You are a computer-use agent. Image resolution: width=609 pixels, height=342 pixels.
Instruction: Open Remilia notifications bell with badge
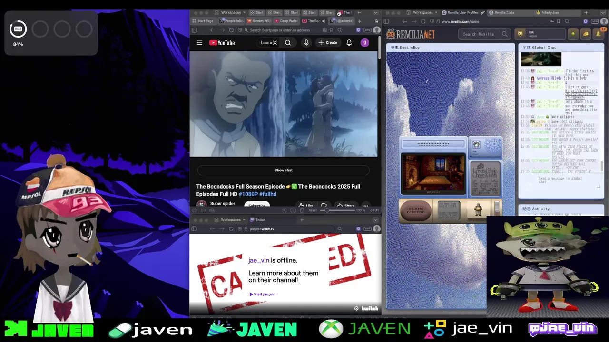tap(599, 33)
